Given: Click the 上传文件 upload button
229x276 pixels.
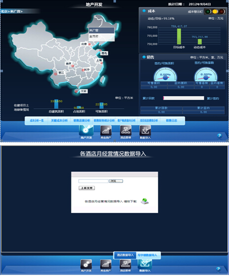Looking at the screenshot, I should (86, 188).
